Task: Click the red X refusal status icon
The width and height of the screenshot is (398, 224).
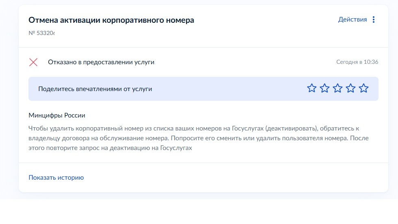Action: click(x=33, y=62)
